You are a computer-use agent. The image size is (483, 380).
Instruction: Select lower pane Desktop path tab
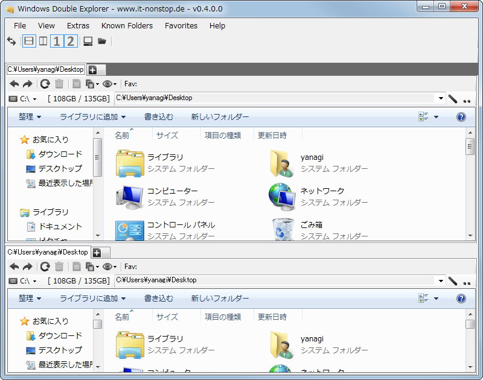coord(48,252)
